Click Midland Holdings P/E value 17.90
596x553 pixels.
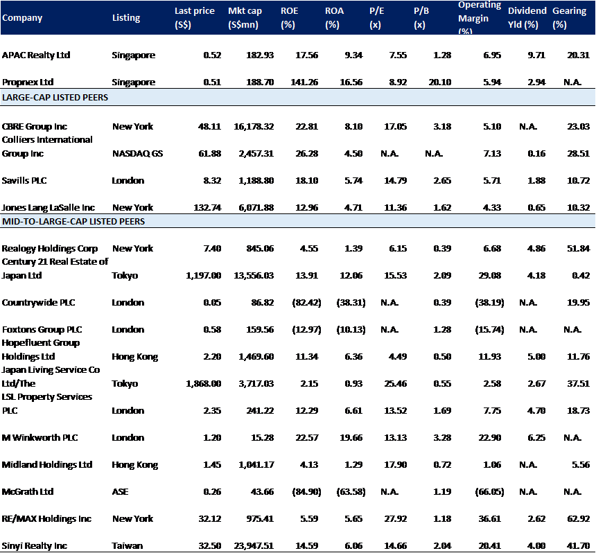(x=395, y=465)
